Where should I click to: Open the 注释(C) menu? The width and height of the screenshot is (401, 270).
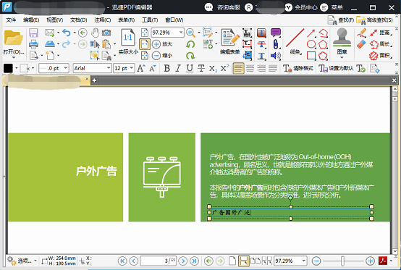pyautogui.click(x=102, y=20)
